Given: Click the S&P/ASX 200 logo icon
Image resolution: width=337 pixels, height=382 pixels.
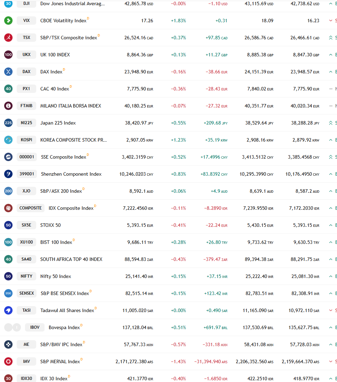Looking at the screenshot, I should coord(8,191).
